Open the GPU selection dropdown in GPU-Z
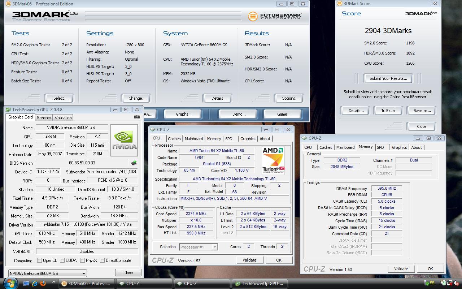 click(47, 273)
